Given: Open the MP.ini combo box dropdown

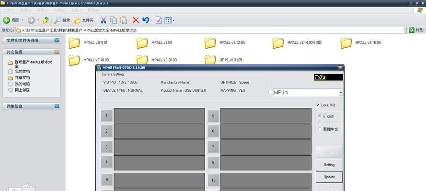Looking at the screenshot, I should 341,93.
